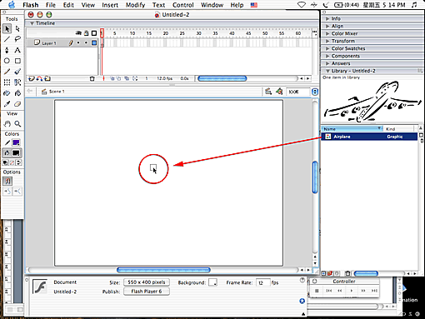
Task: Select the Oval tool
Action: [7, 61]
